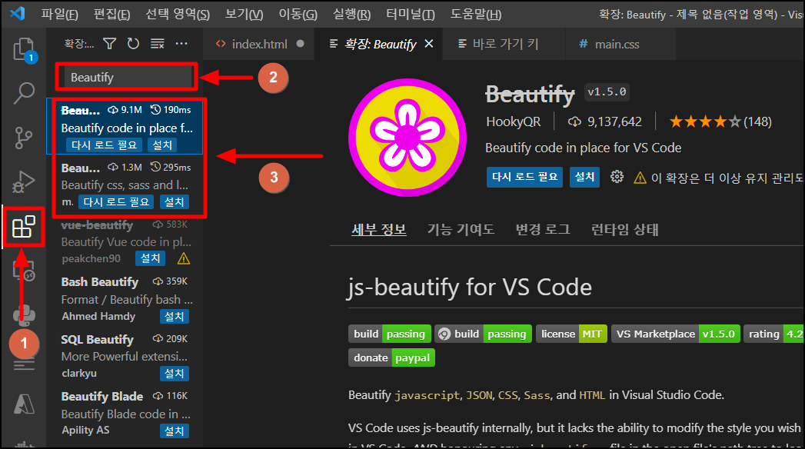This screenshot has height=449, width=805.
Task: Open the 편집(E) menu
Action: tap(112, 14)
